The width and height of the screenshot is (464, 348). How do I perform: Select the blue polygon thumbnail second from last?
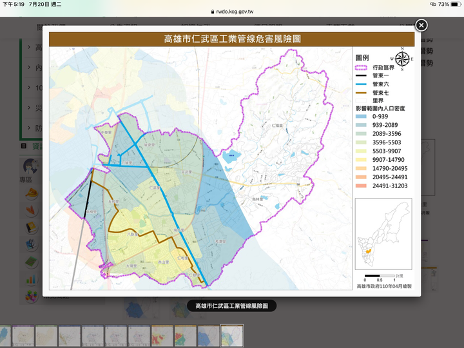(x=209, y=336)
